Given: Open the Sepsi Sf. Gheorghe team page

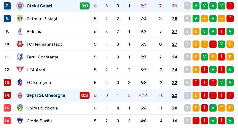Looking at the screenshot, I should pos(46,95).
